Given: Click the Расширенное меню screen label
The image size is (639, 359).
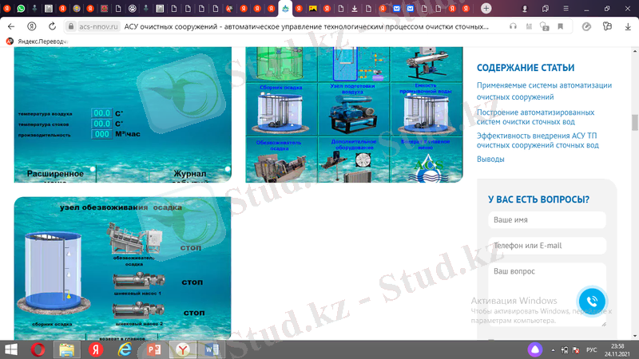Looking at the screenshot, I should pyautogui.click(x=55, y=176).
